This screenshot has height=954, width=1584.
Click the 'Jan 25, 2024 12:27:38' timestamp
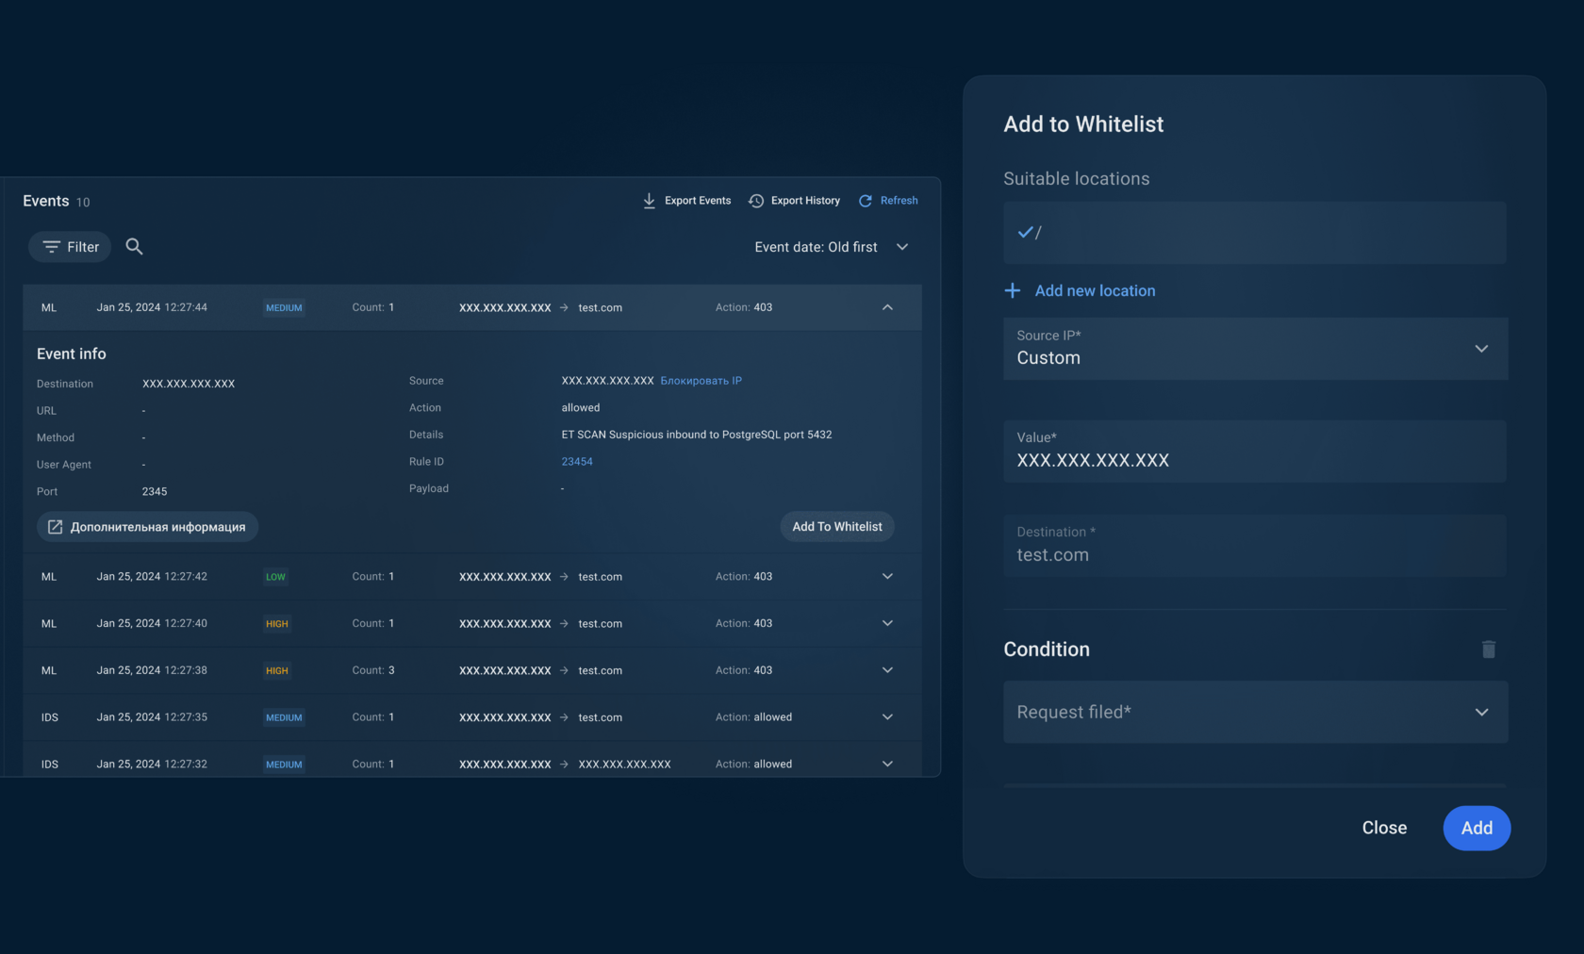[152, 670]
